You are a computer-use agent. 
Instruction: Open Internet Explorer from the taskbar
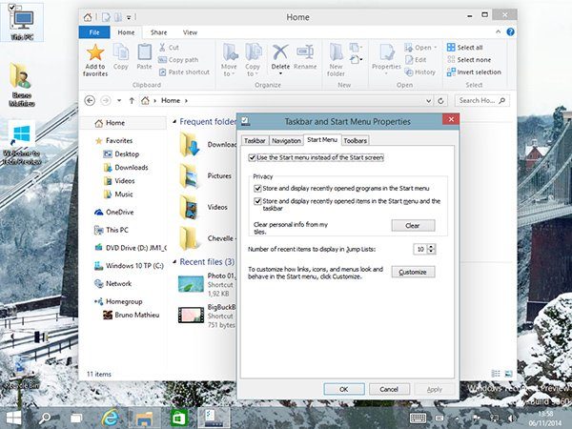click(x=110, y=418)
